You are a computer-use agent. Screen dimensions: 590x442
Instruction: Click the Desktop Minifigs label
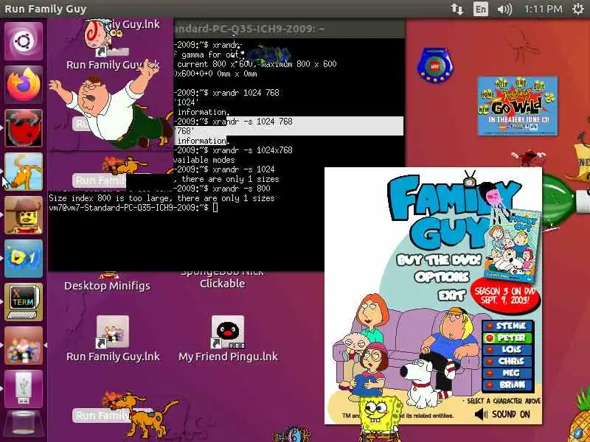tap(107, 286)
